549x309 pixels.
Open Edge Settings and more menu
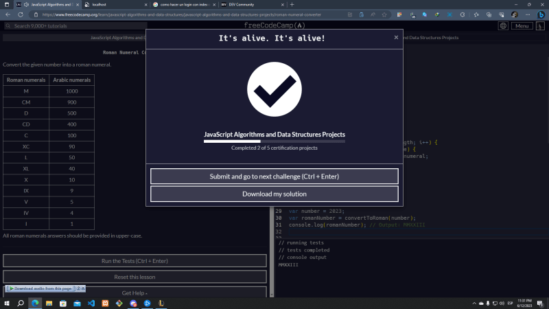tap(528, 14)
